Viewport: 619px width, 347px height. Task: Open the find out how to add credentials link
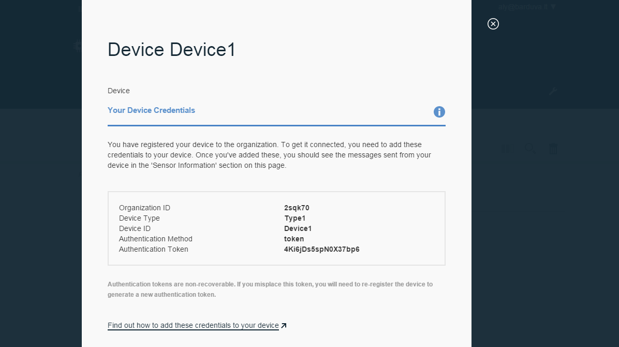coord(193,325)
